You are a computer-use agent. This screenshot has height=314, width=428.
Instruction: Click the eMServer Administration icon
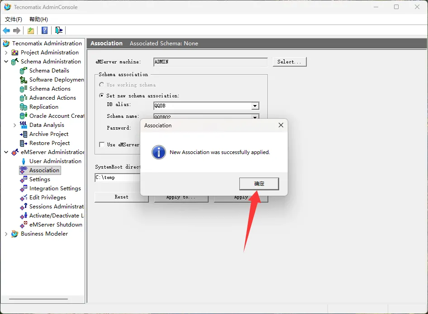click(15, 152)
